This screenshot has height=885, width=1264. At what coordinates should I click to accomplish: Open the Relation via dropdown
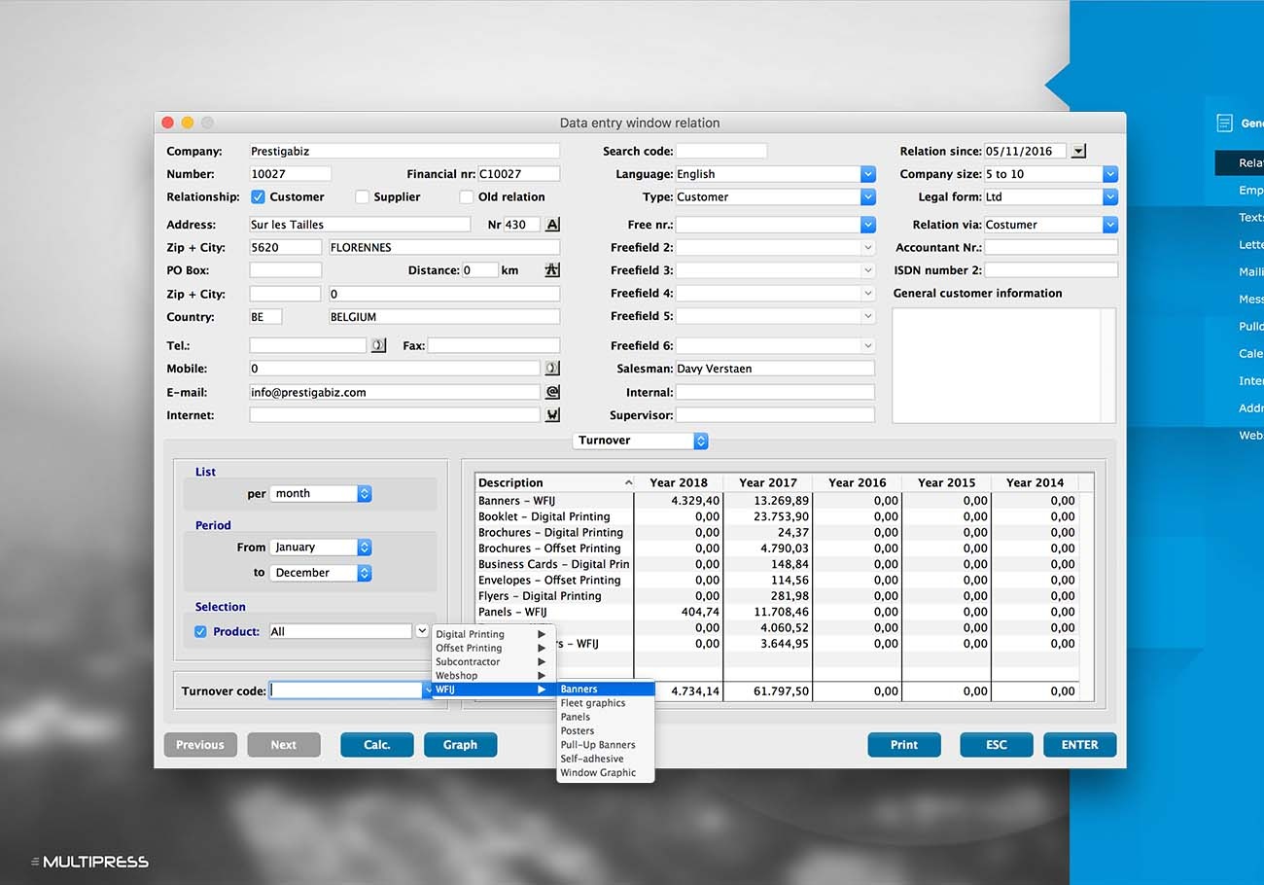[1110, 225]
